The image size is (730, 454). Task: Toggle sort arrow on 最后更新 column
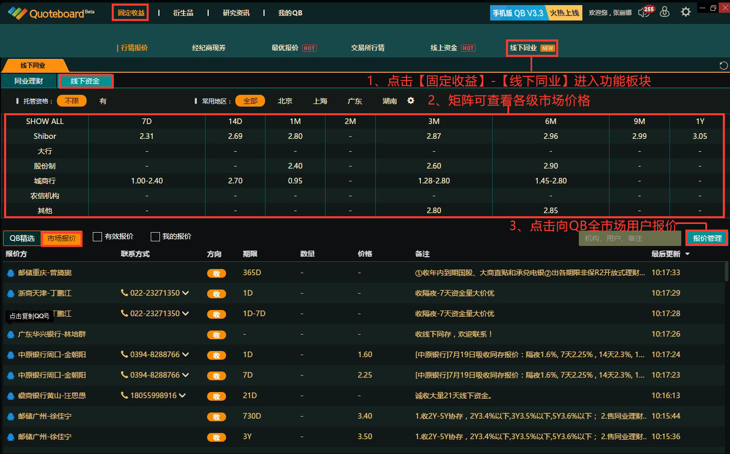tap(687, 254)
